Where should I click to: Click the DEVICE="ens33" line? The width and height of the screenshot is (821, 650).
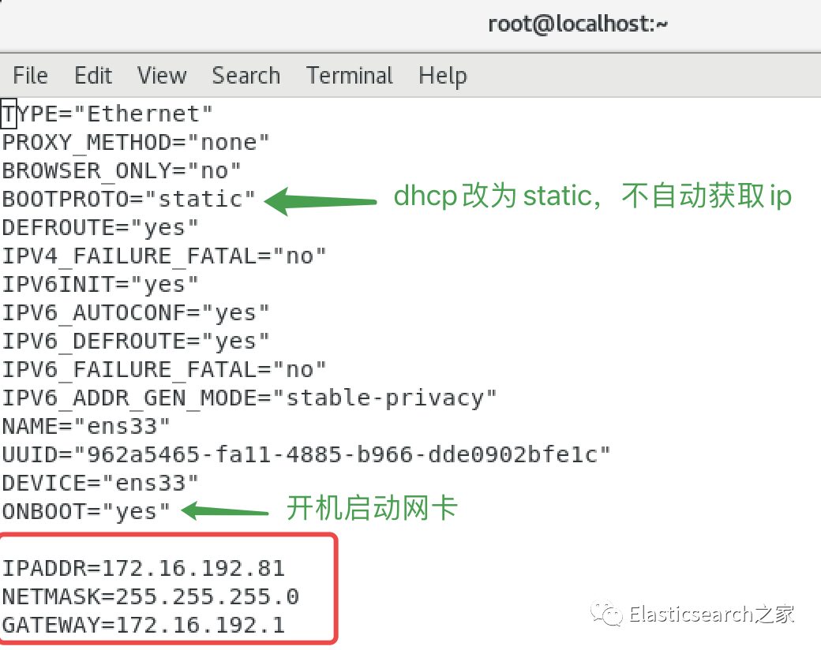[x=100, y=483]
